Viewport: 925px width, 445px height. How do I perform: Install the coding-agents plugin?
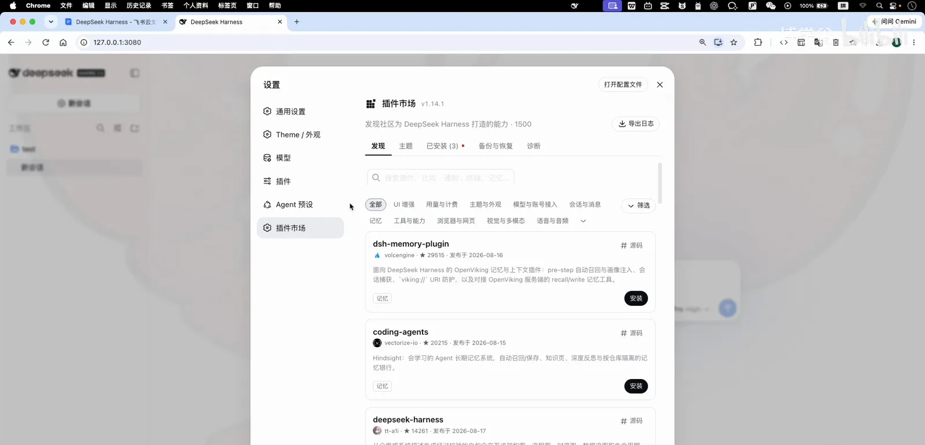point(636,386)
